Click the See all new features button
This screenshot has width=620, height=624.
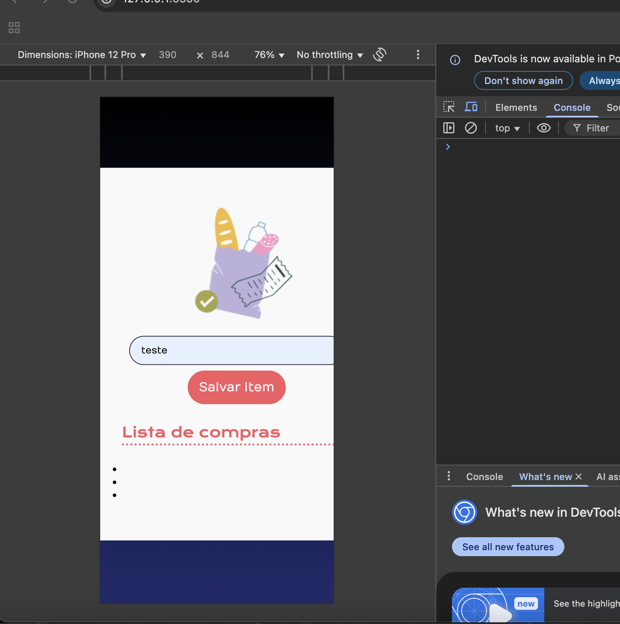508,547
